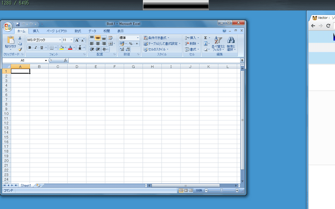Toggle middle vertical alignment

click(x=98, y=38)
